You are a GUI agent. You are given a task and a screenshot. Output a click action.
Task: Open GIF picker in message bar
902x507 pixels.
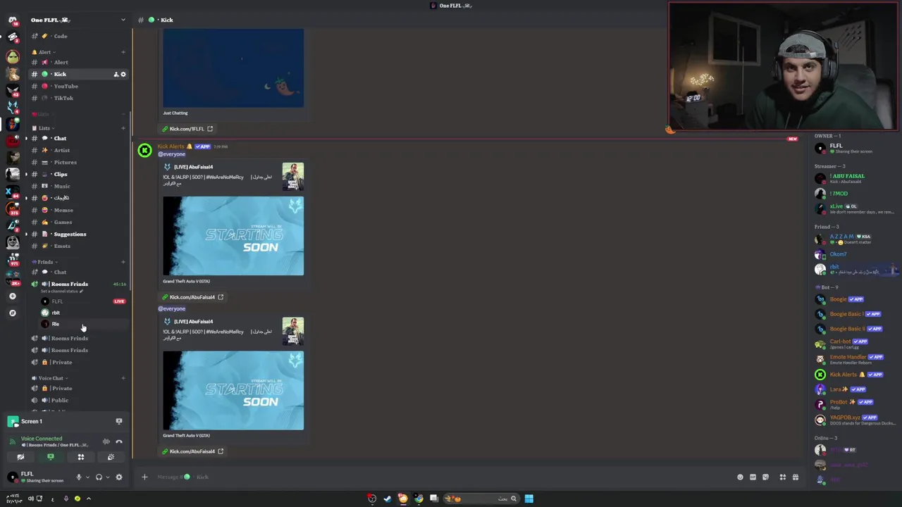[753, 477]
